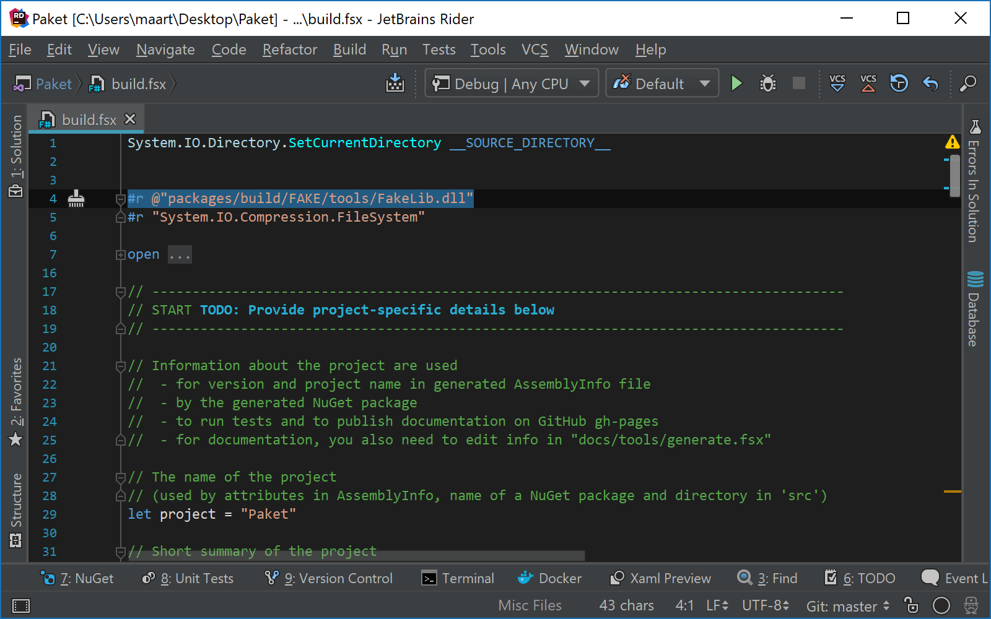Click the horizontal editor scrollbar at the bottom
Screen dimensions: 991x619
(357, 556)
